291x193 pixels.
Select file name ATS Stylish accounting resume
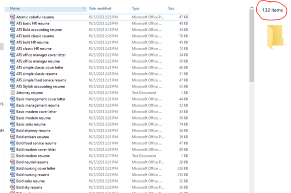(x=41, y=86)
